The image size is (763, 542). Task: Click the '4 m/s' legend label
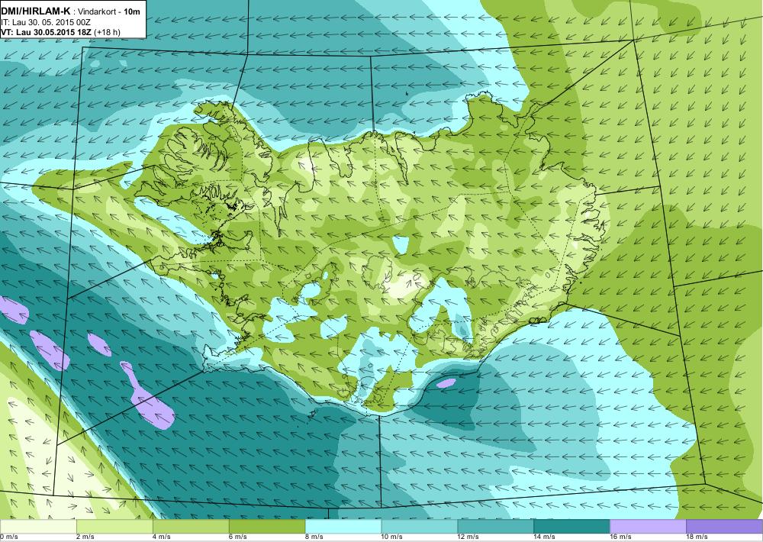(162, 537)
